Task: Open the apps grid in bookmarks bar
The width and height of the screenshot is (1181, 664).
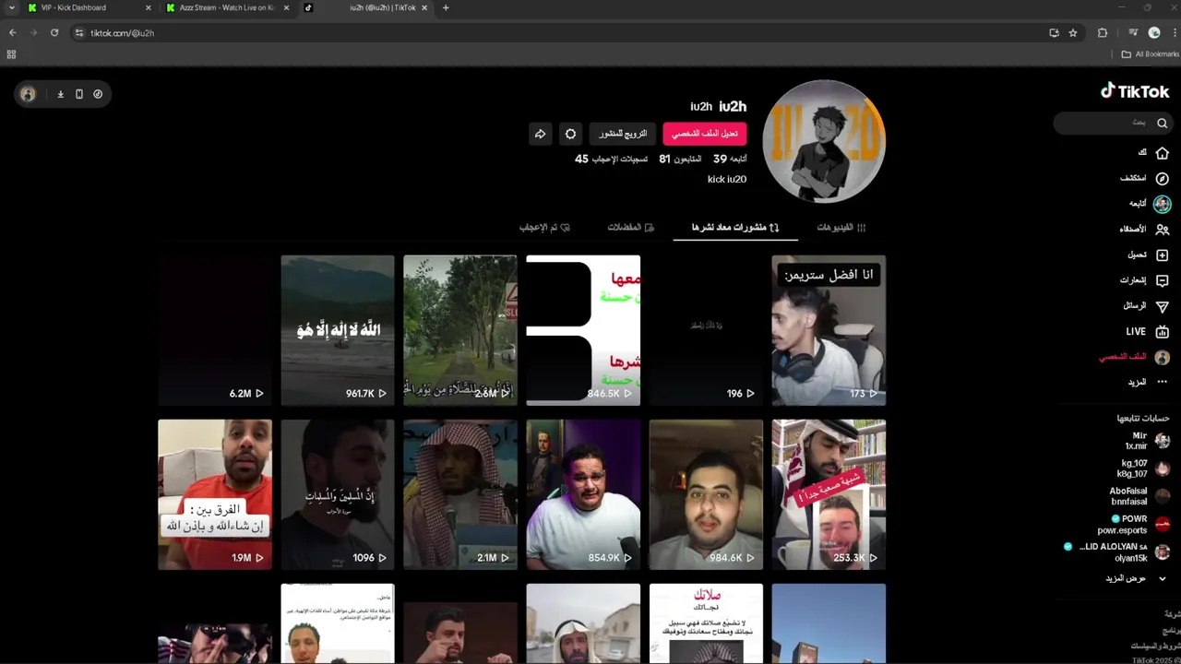Action: [11, 54]
